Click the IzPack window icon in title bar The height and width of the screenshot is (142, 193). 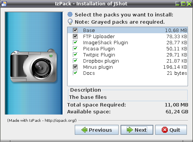(x=4, y=4)
